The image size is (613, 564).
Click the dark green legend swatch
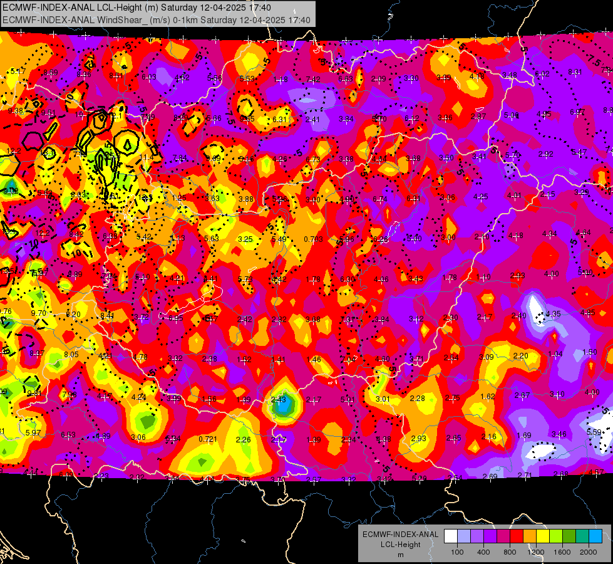click(569, 536)
